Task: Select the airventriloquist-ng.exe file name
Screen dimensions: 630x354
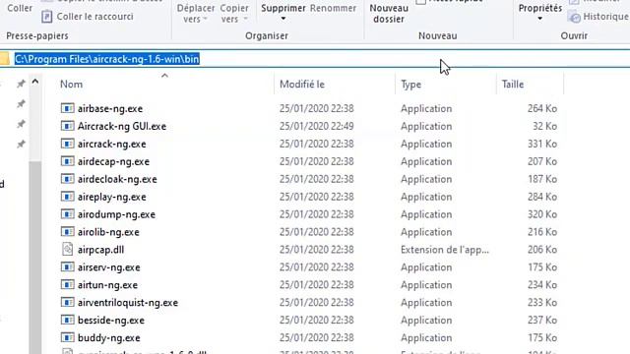Action: coord(128,303)
